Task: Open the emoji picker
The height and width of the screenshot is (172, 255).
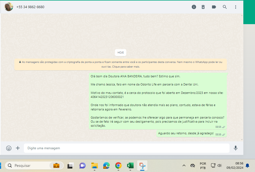Action: [9, 148]
